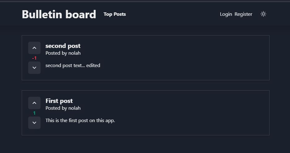Go to the Register page
The height and width of the screenshot is (153, 290).
click(243, 14)
